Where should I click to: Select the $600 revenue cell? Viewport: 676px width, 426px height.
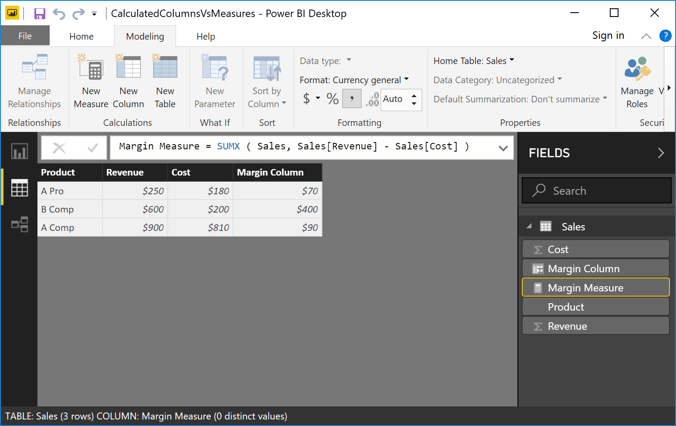coord(135,209)
